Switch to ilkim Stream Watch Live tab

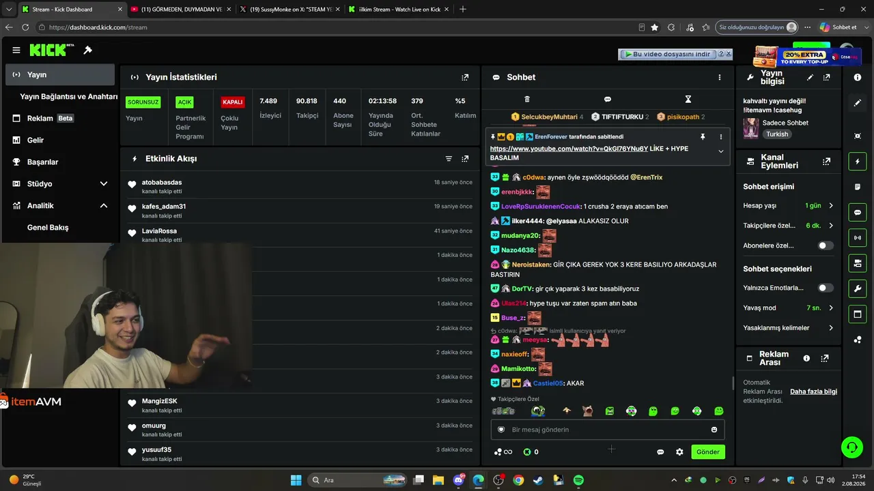pos(399,10)
